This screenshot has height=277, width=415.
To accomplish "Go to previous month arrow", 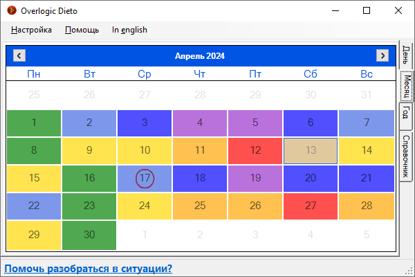I will tap(19, 55).
